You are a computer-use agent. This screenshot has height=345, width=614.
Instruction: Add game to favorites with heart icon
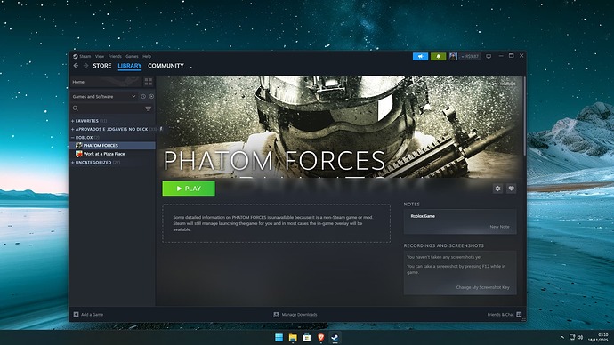click(x=511, y=189)
